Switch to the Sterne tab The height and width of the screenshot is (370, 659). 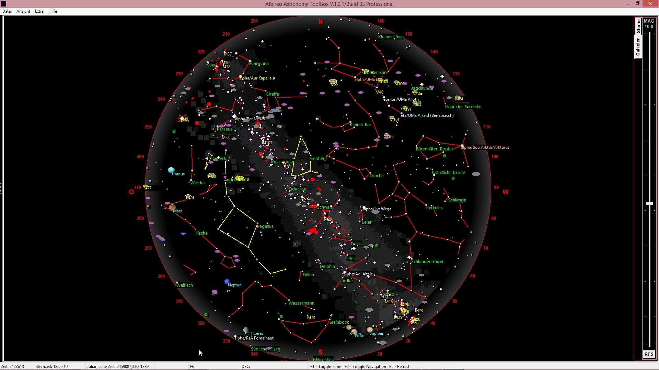638,26
